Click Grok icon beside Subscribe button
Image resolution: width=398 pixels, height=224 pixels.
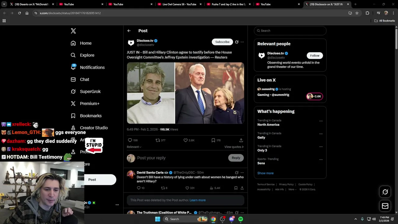pos(237,42)
